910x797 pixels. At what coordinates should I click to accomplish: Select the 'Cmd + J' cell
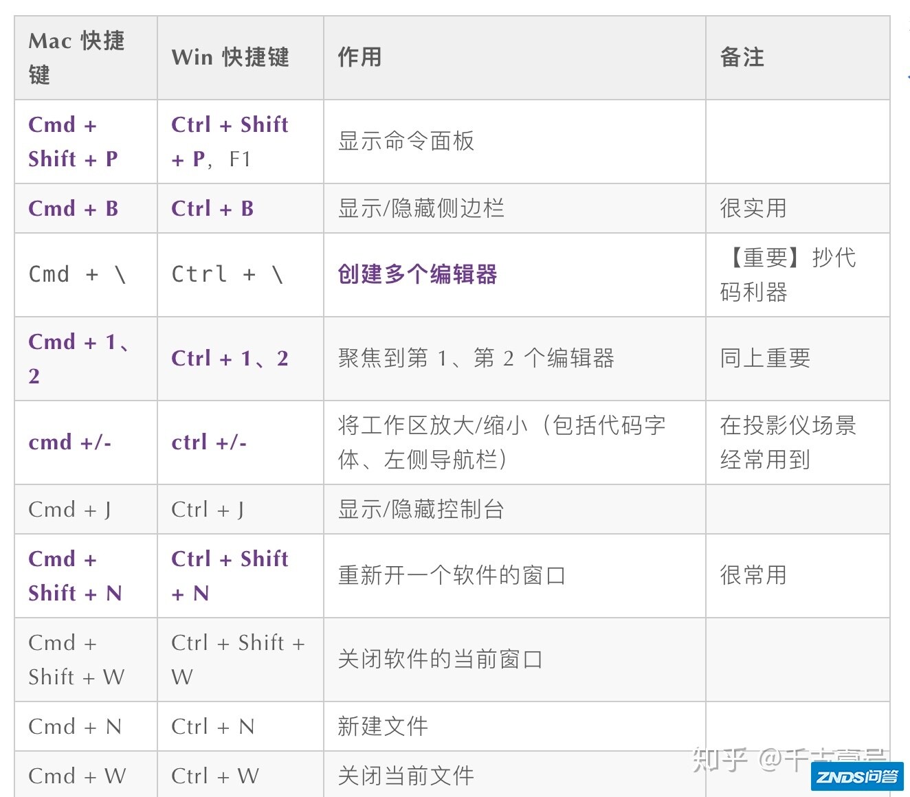(86, 509)
